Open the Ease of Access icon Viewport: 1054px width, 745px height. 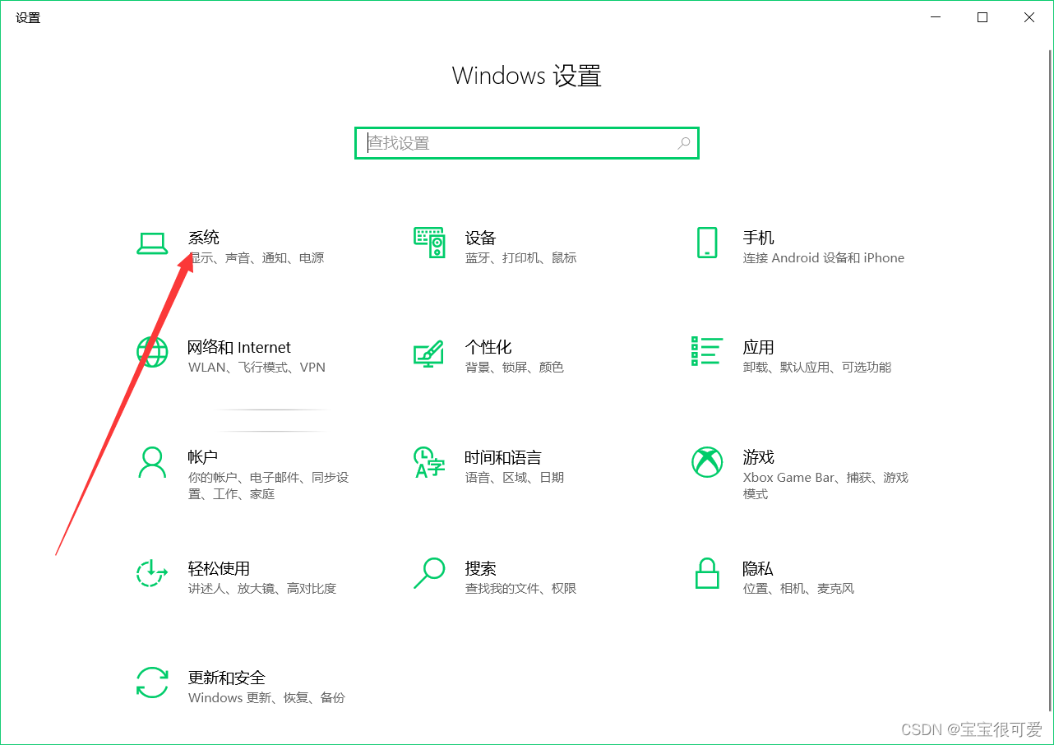(152, 573)
